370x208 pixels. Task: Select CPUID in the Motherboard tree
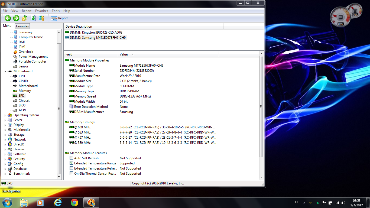(x=23, y=81)
